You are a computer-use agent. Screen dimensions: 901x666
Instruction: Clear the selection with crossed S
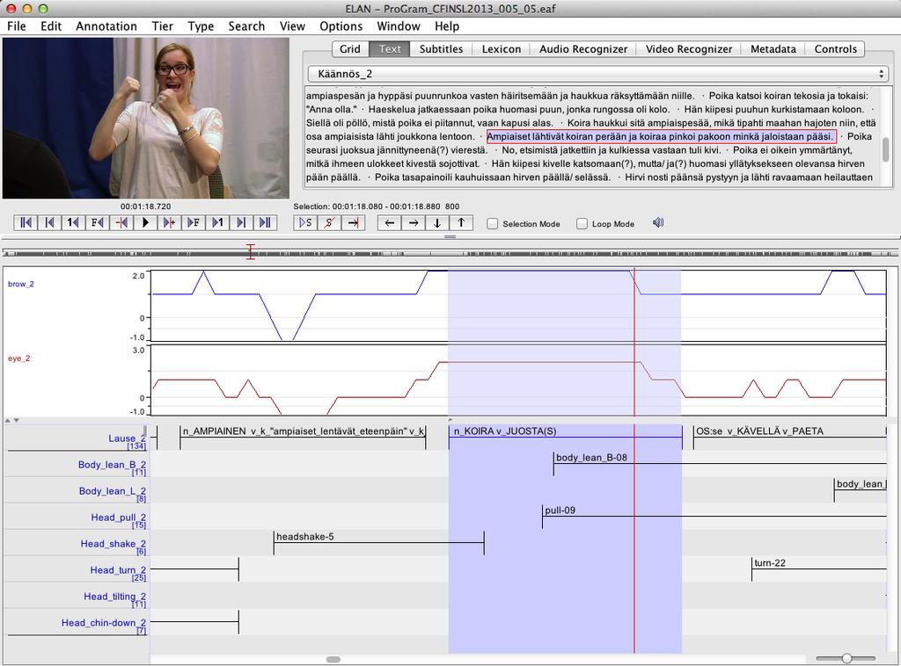pyautogui.click(x=329, y=222)
